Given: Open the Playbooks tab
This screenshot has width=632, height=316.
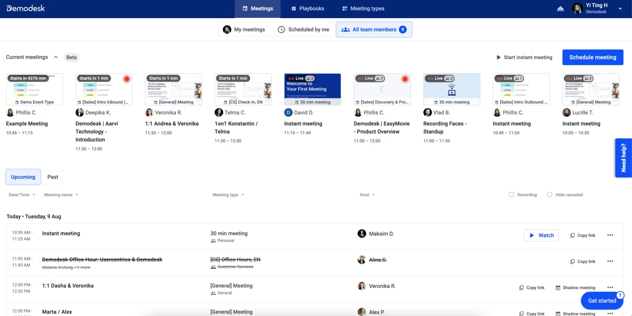Looking at the screenshot, I should click(308, 9).
